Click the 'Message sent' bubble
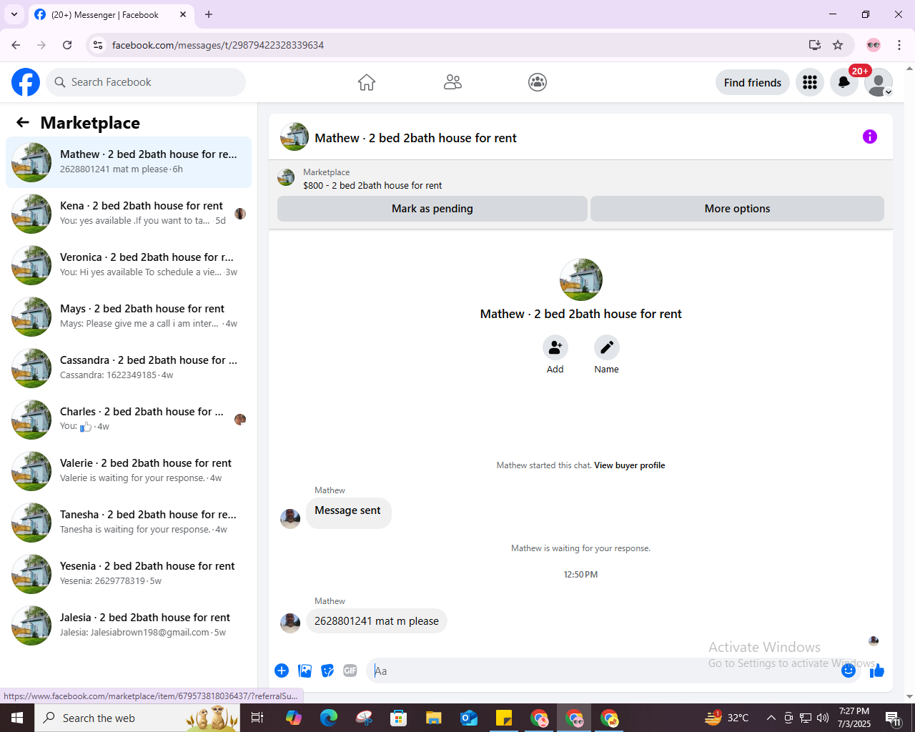The image size is (915, 732). click(348, 512)
